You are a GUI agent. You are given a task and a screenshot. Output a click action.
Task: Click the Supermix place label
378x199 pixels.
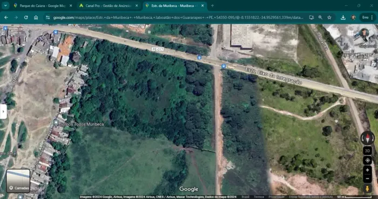(x=368, y=45)
